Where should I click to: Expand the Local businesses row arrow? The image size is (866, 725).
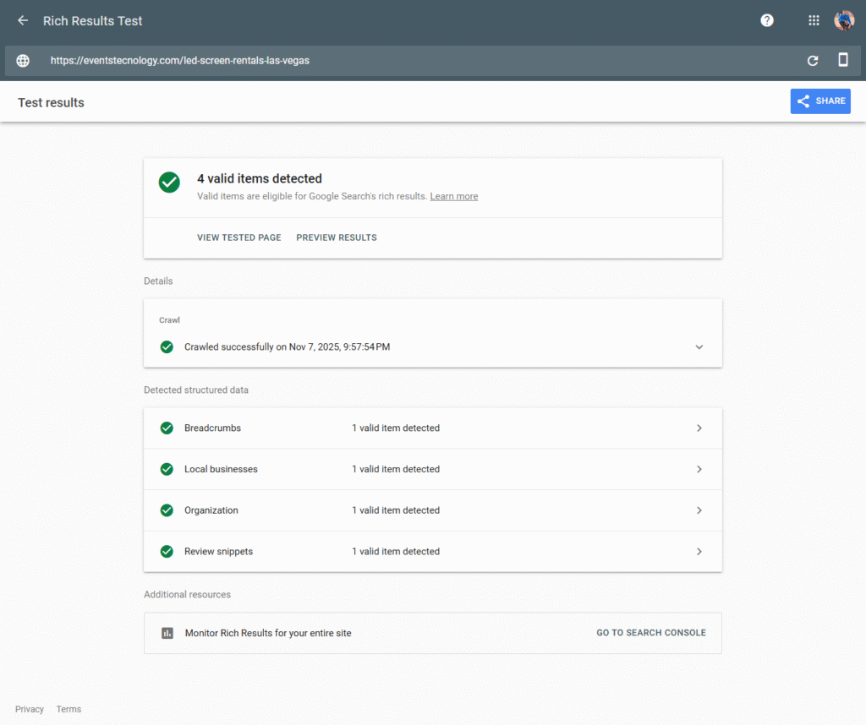pos(699,469)
